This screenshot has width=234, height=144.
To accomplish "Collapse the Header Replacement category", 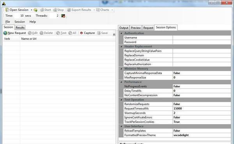I will click(121, 46).
